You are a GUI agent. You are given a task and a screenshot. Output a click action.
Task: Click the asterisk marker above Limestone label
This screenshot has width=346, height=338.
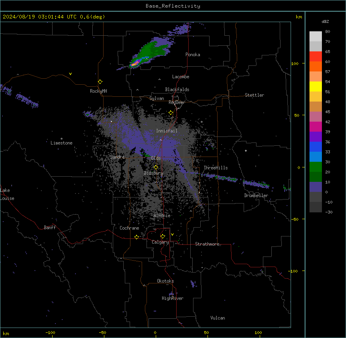coord(61,139)
